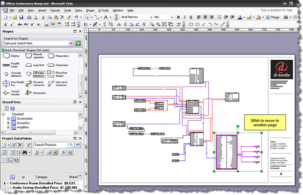Click the Delete X icon in Project DataMatrix
This screenshot has width=303, height=195.
(x=20, y=145)
